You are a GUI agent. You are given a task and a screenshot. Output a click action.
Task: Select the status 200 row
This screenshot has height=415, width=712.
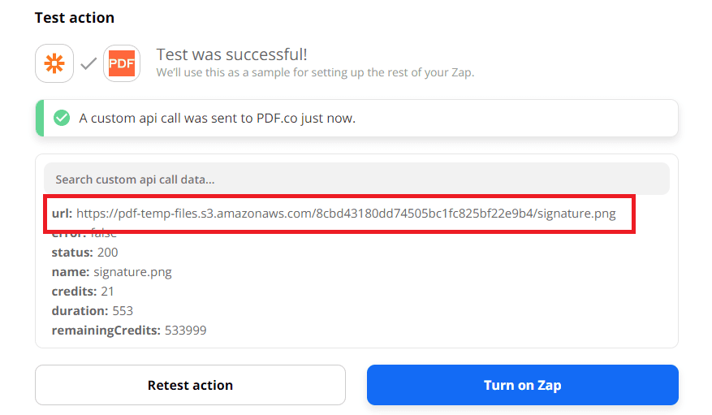tap(84, 253)
